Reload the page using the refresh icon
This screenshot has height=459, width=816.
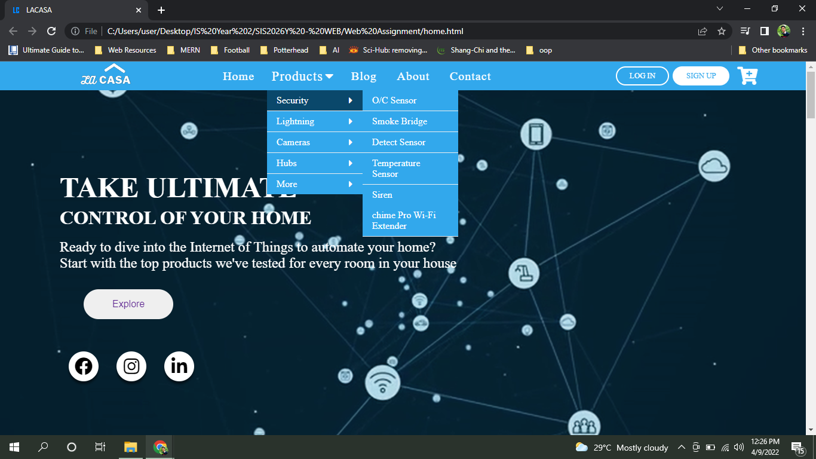click(51, 30)
